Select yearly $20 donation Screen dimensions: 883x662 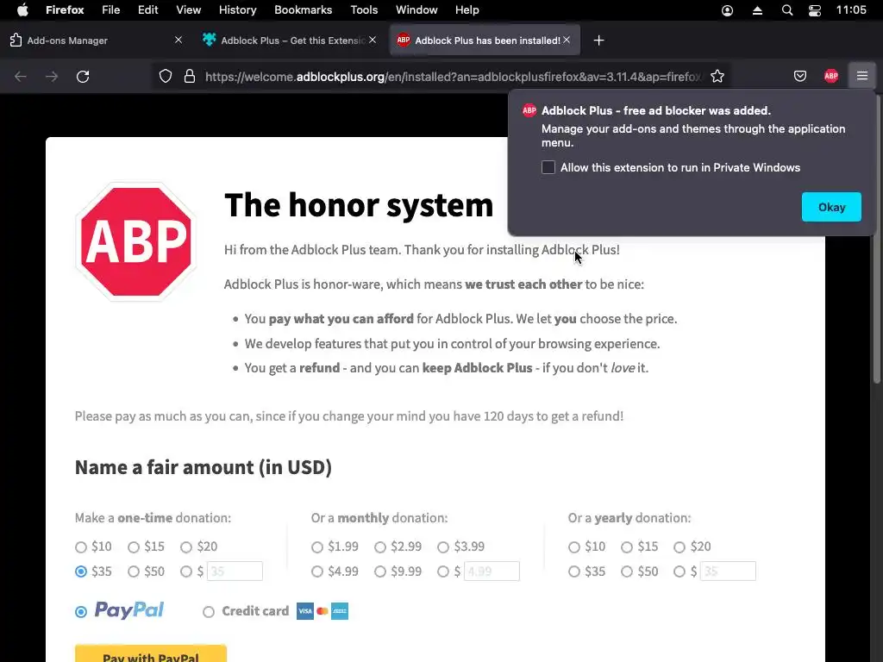pyautogui.click(x=679, y=547)
